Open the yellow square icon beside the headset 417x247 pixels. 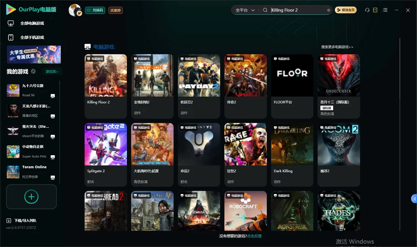375,10
